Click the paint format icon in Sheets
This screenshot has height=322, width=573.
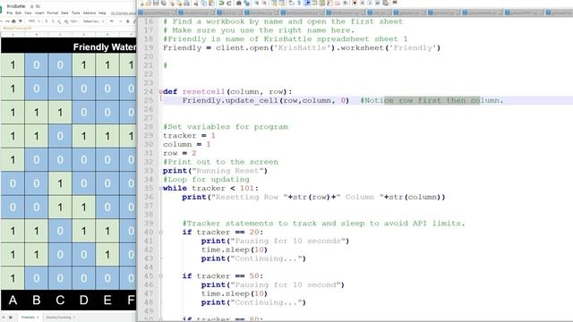20,21
